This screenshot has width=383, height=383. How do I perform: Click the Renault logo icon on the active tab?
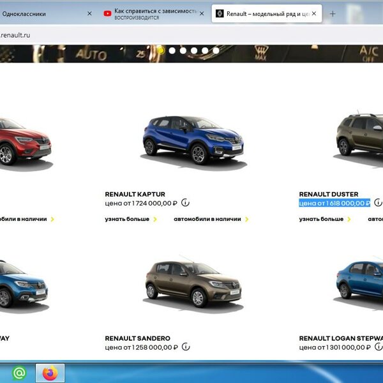[220, 13]
